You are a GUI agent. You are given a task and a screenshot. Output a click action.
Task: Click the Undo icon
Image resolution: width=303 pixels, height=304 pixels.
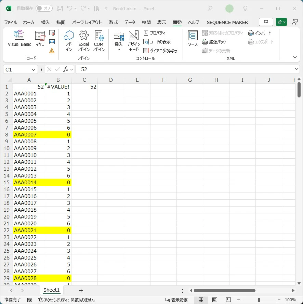coord(70,9)
